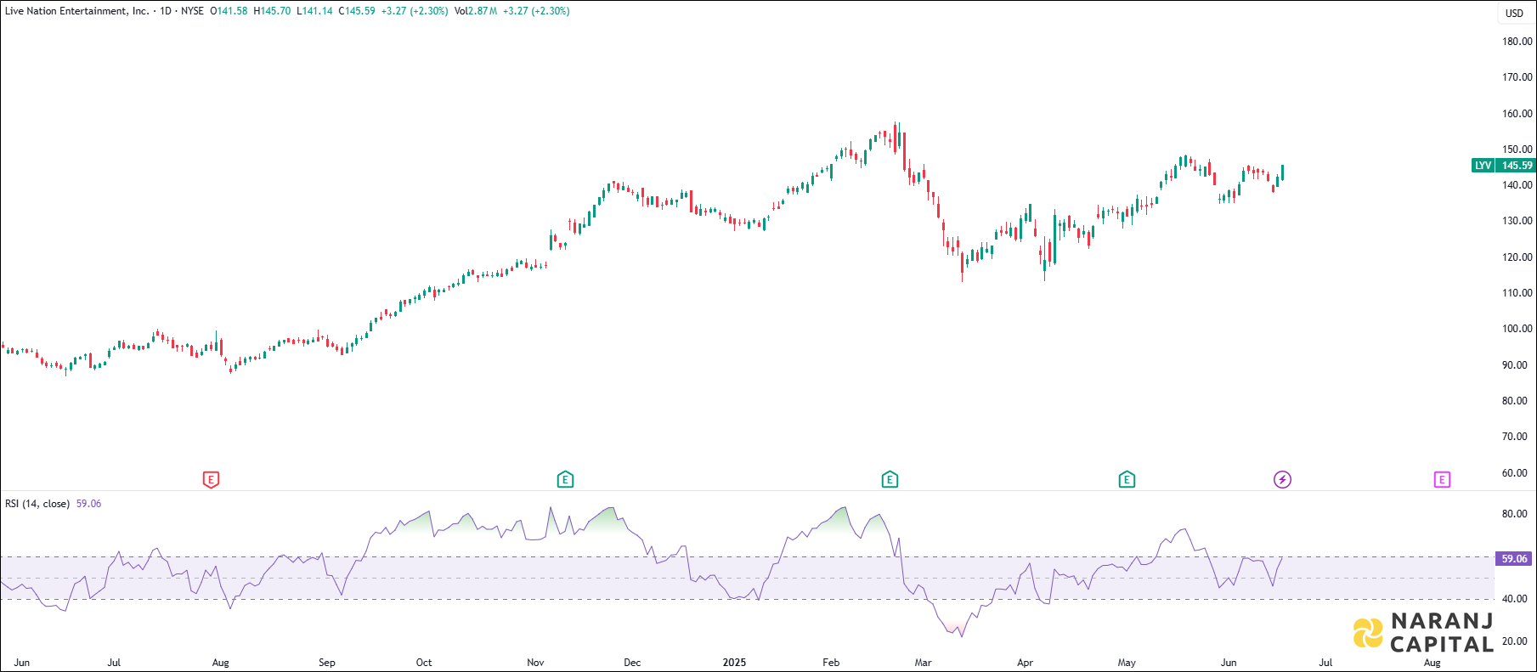
Task: Click the NYSE exchange label
Action: click(x=192, y=11)
